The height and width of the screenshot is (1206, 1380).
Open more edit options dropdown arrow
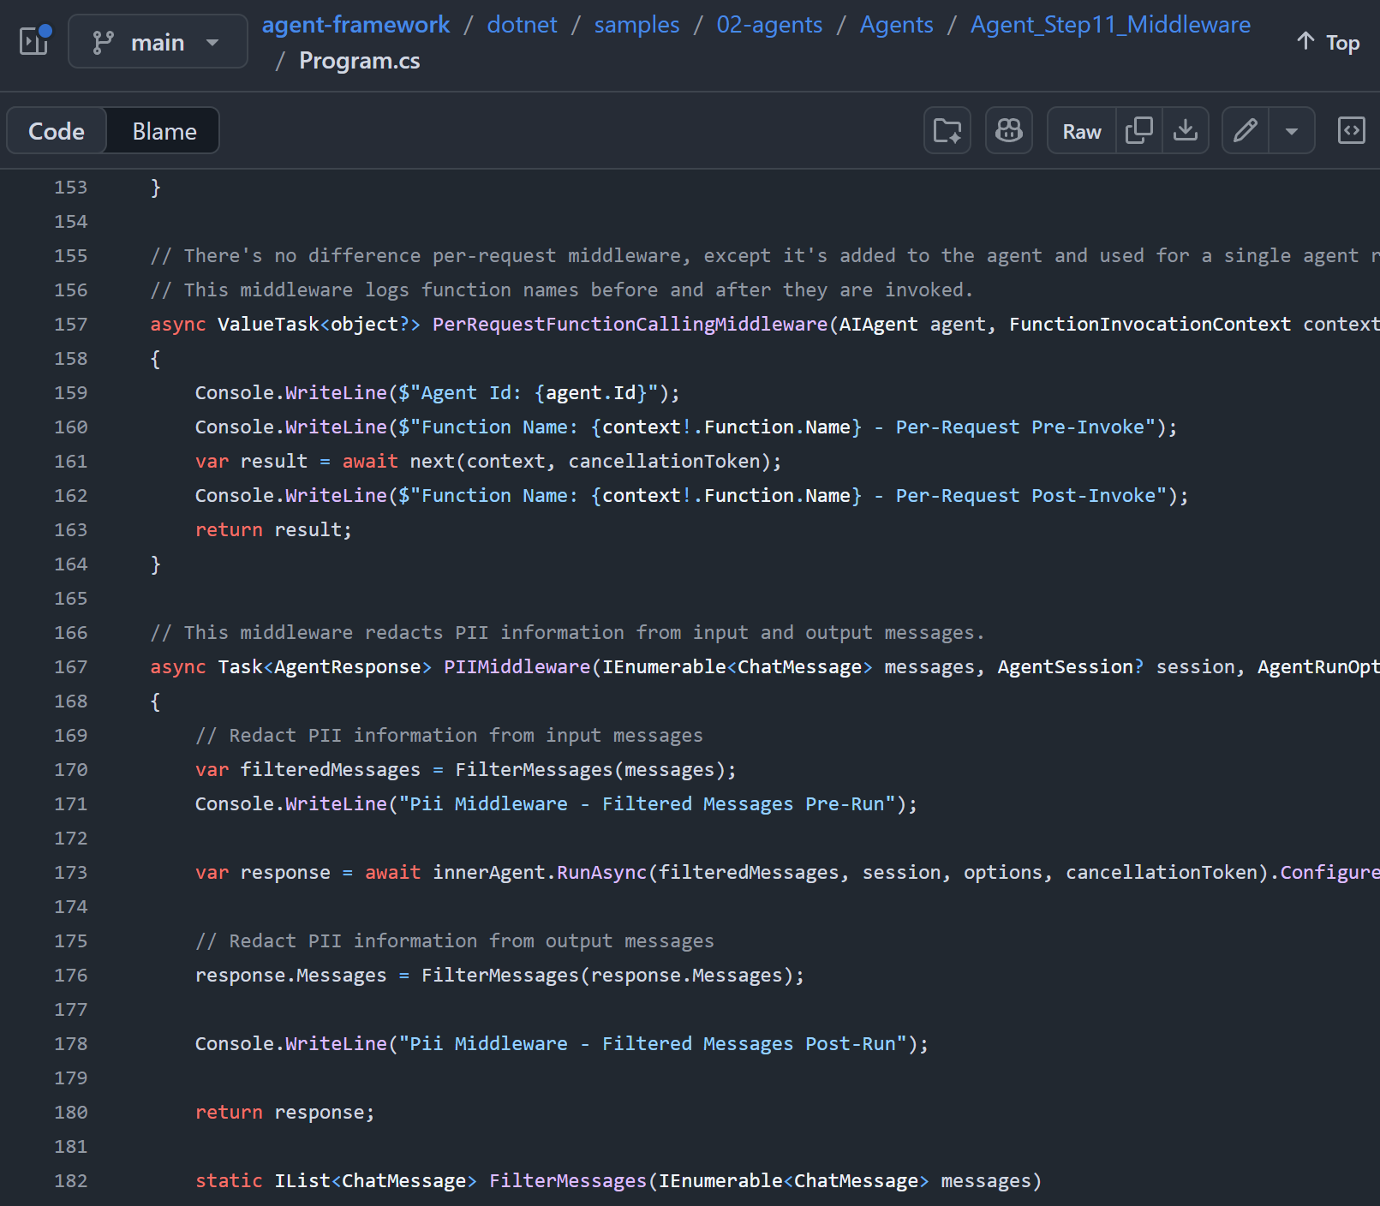(x=1292, y=131)
